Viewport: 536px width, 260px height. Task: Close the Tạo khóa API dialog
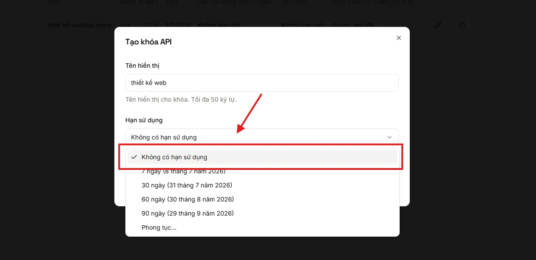399,38
